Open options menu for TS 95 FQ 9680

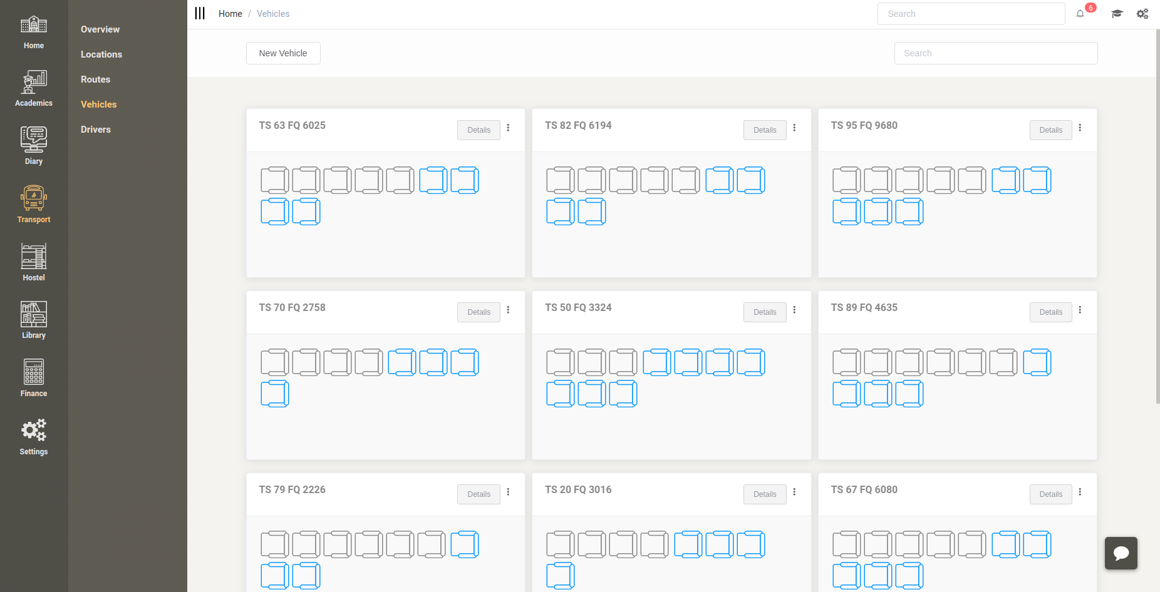(x=1080, y=128)
